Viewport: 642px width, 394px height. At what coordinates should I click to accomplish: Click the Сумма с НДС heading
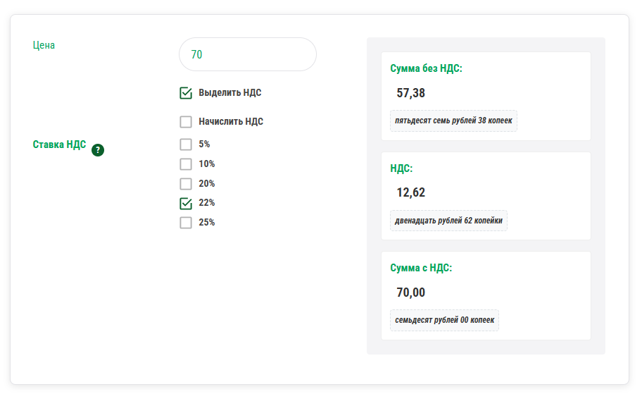coord(421,268)
